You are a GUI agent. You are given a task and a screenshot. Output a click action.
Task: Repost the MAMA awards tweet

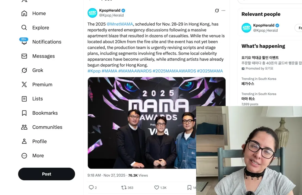(x=124, y=187)
